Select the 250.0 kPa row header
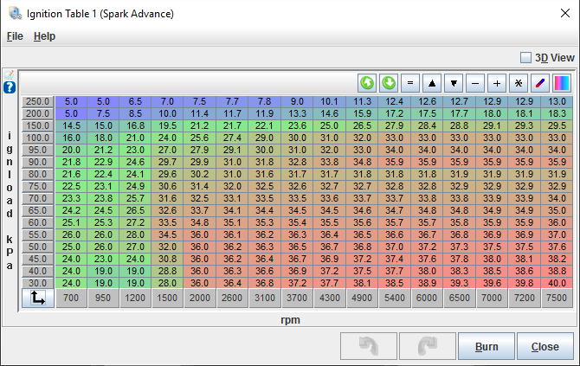This screenshot has height=366, width=580. pos(38,101)
